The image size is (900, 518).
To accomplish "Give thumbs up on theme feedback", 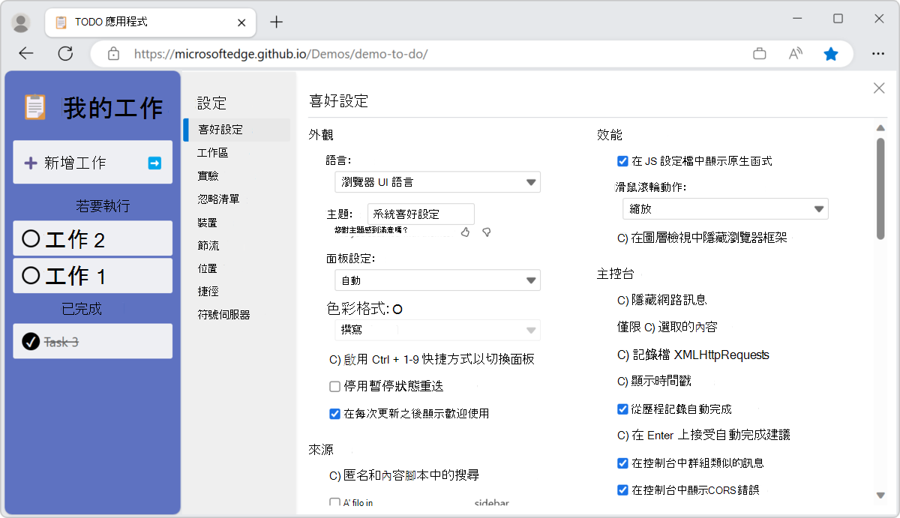I will click(x=465, y=232).
